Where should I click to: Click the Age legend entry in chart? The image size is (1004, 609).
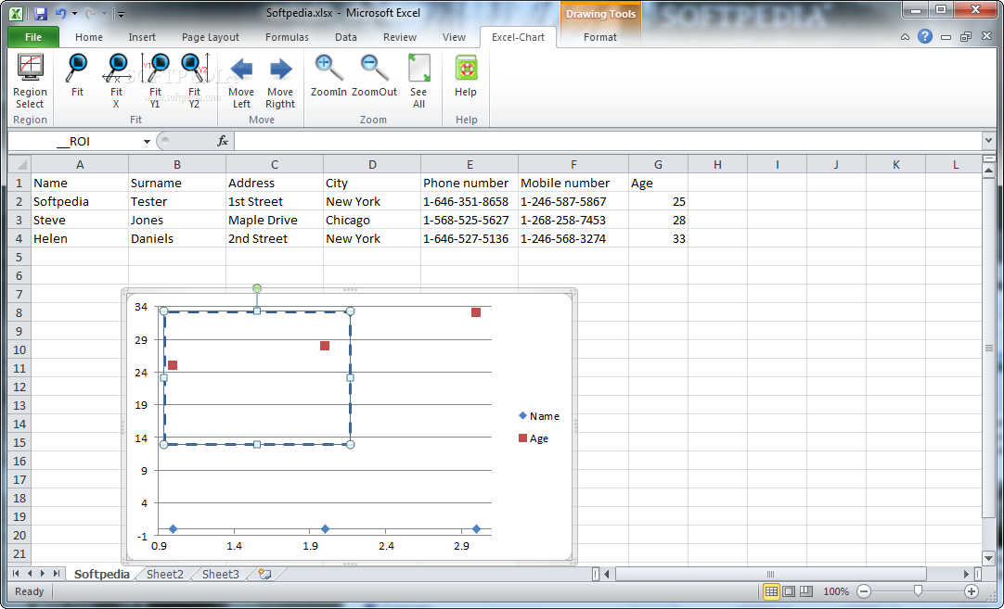click(x=534, y=438)
